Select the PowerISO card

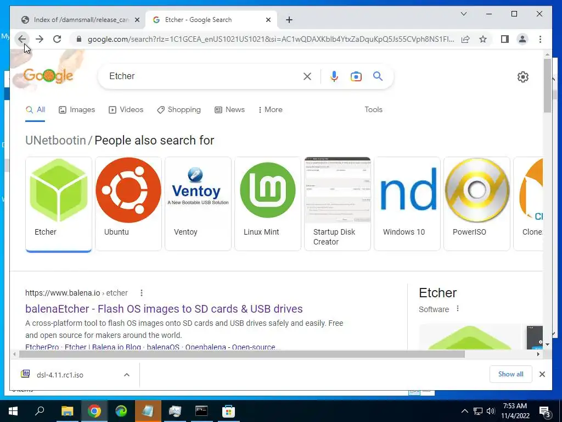(477, 203)
